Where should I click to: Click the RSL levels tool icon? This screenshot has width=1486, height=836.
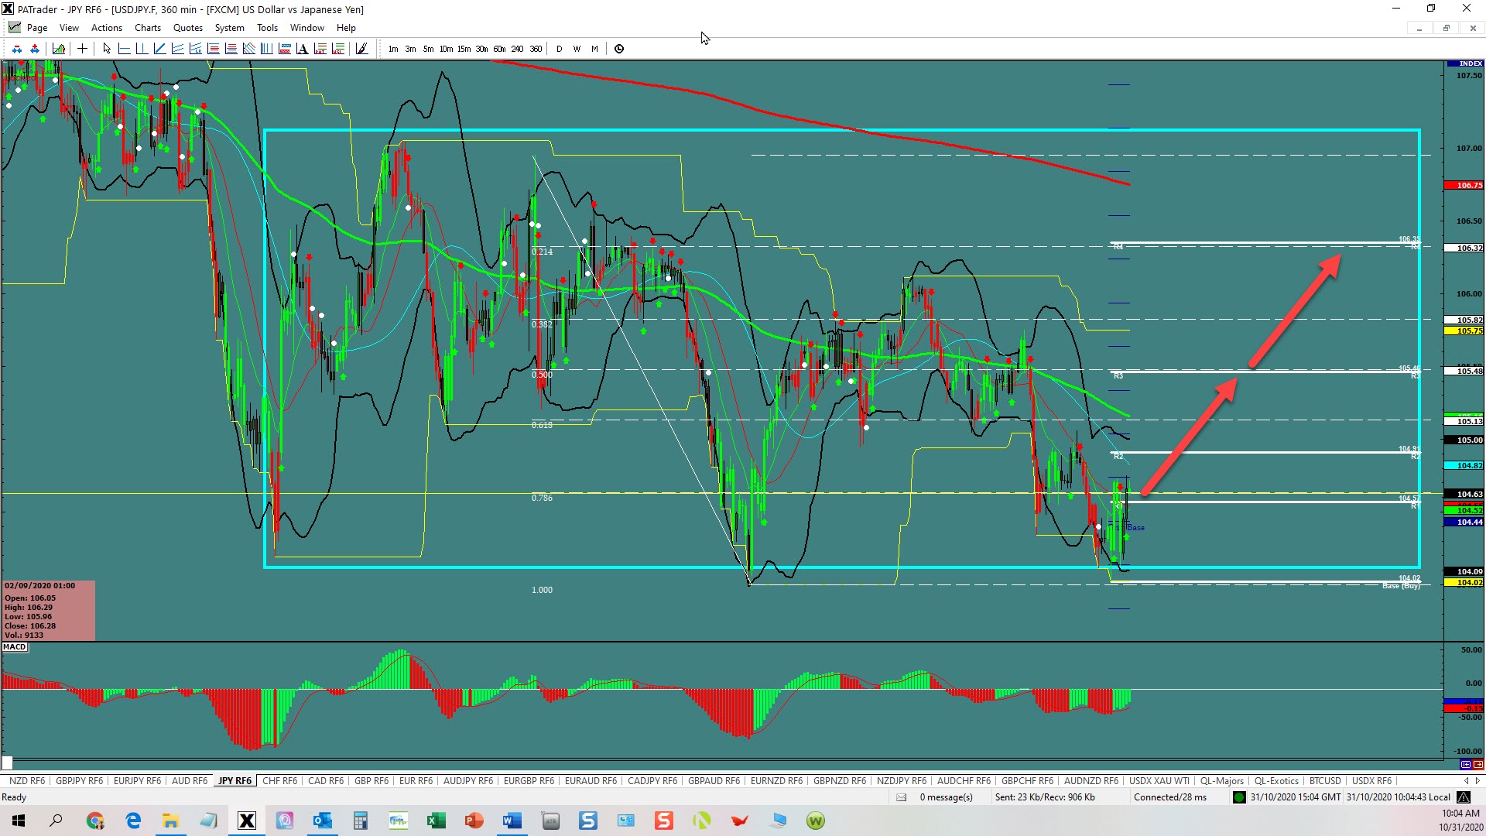pos(338,49)
